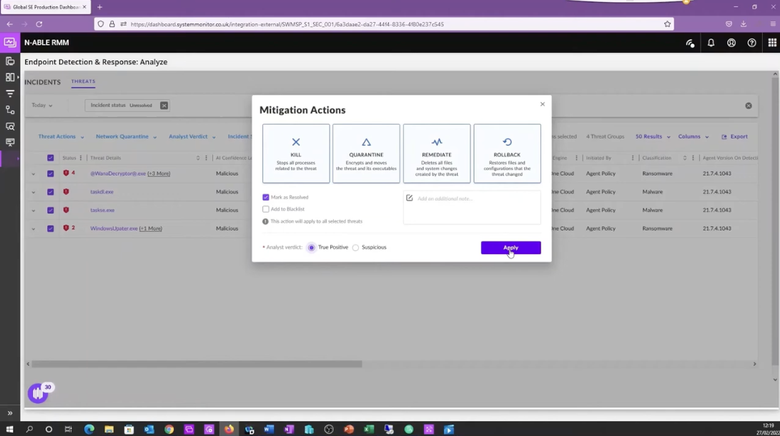The width and height of the screenshot is (780, 436).
Task: Click the Apply button
Action: tap(510, 248)
